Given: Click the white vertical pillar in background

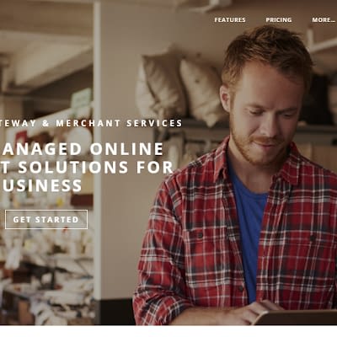Looking at the screenshot, I should click(97, 149).
